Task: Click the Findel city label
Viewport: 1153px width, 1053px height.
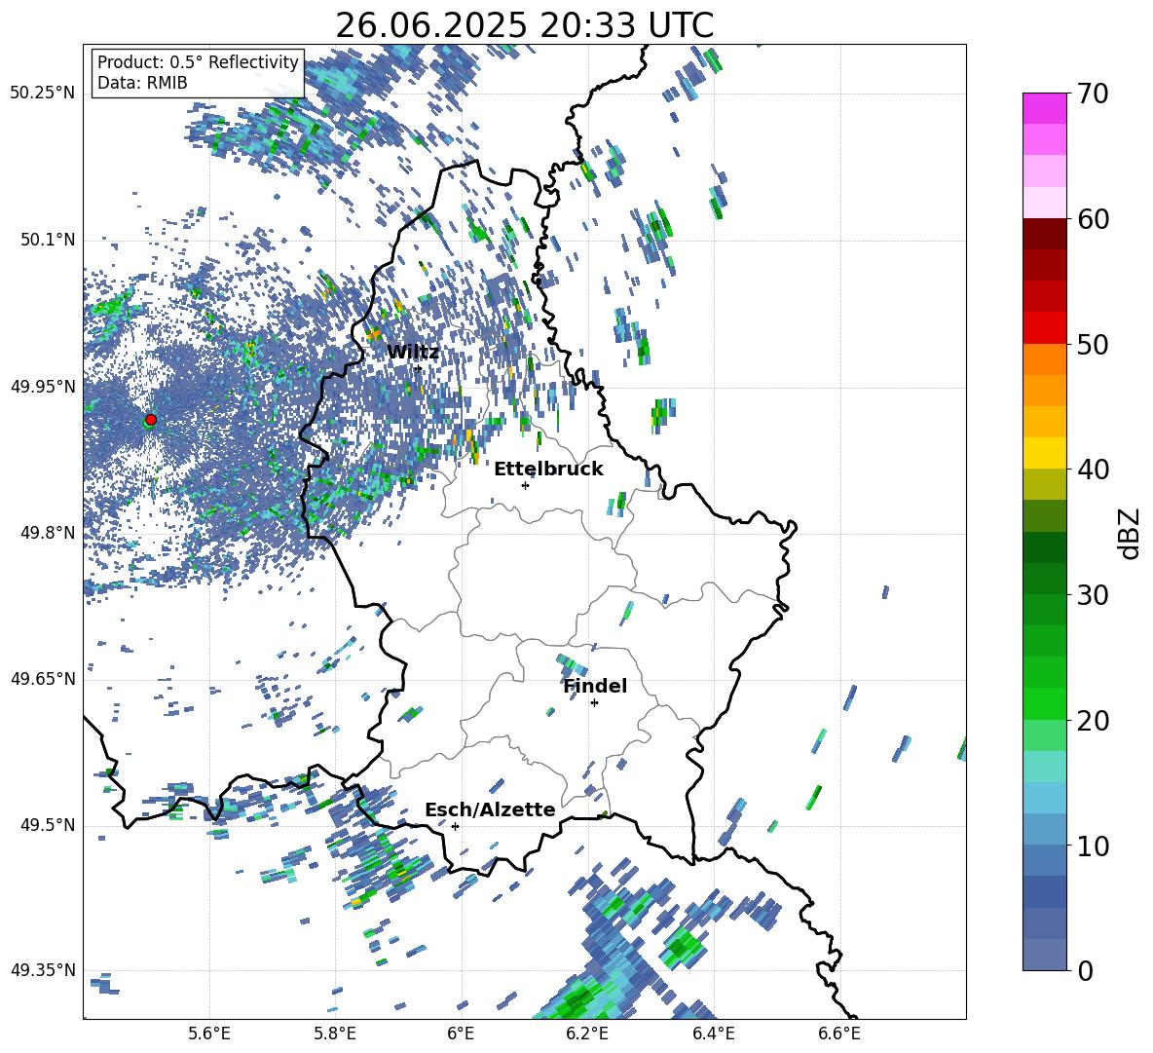Action: pyautogui.click(x=595, y=686)
